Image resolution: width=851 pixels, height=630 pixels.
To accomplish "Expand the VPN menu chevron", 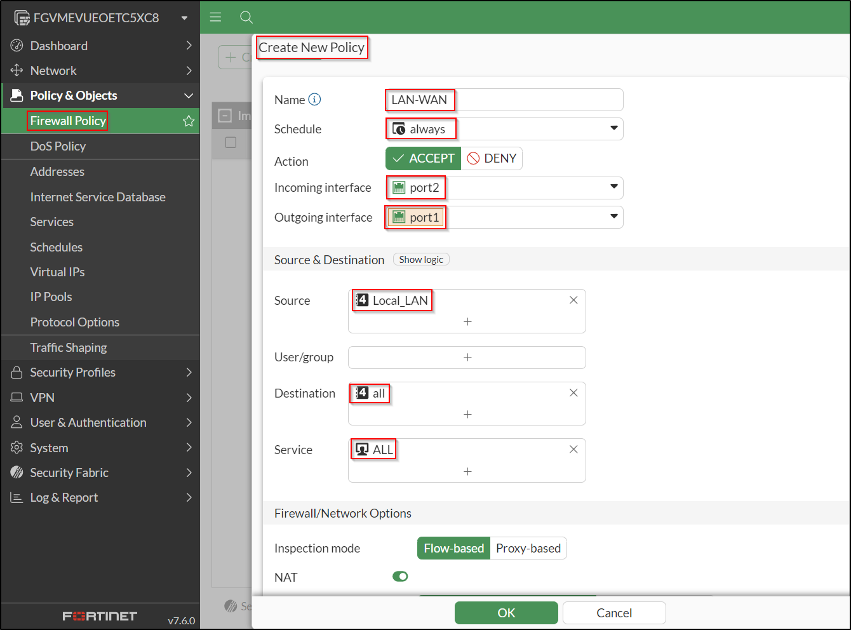I will [x=189, y=398].
